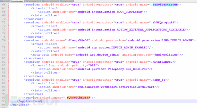Close the strings.xml tab

[9, 1]
